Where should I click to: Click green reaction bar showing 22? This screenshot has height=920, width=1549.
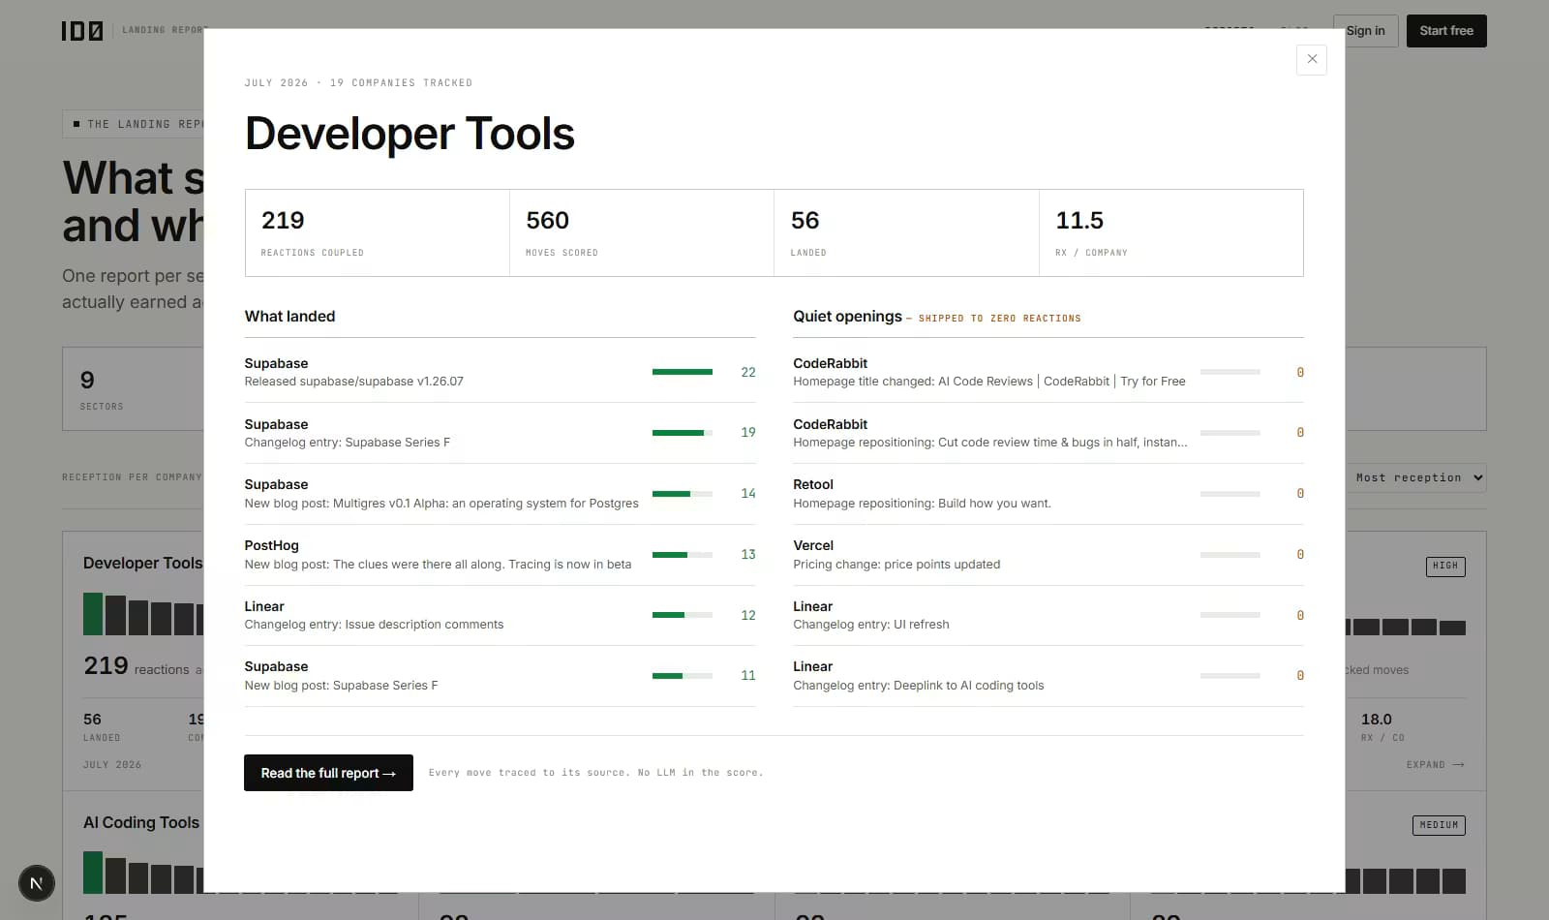click(x=683, y=372)
